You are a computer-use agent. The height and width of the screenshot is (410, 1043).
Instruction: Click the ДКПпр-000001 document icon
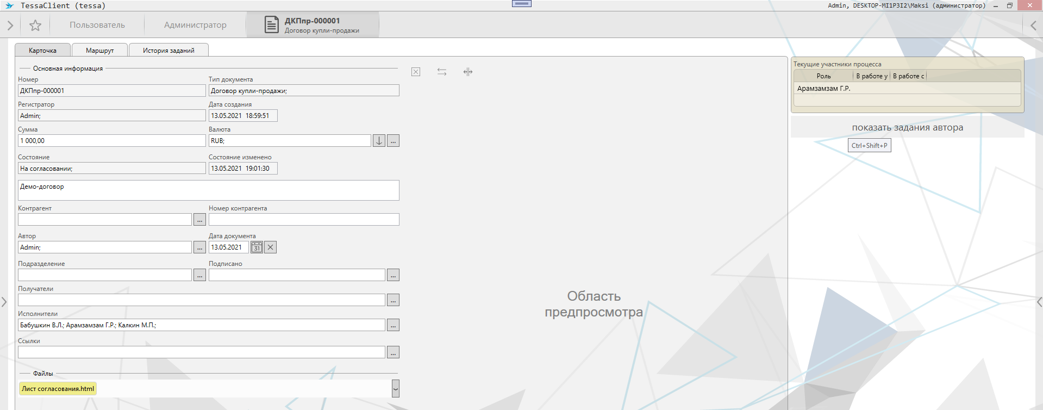272,25
